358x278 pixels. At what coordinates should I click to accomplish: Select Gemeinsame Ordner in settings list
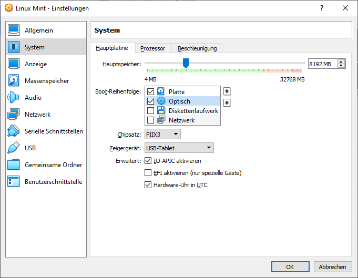click(x=46, y=164)
